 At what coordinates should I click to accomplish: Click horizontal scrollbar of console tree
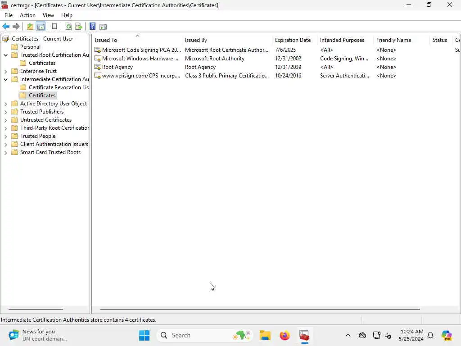tap(36, 310)
